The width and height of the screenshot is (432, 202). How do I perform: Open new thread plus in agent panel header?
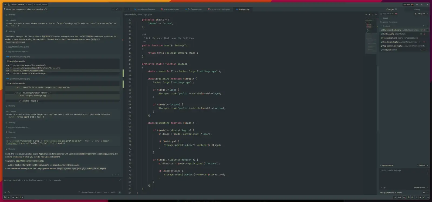113,9
